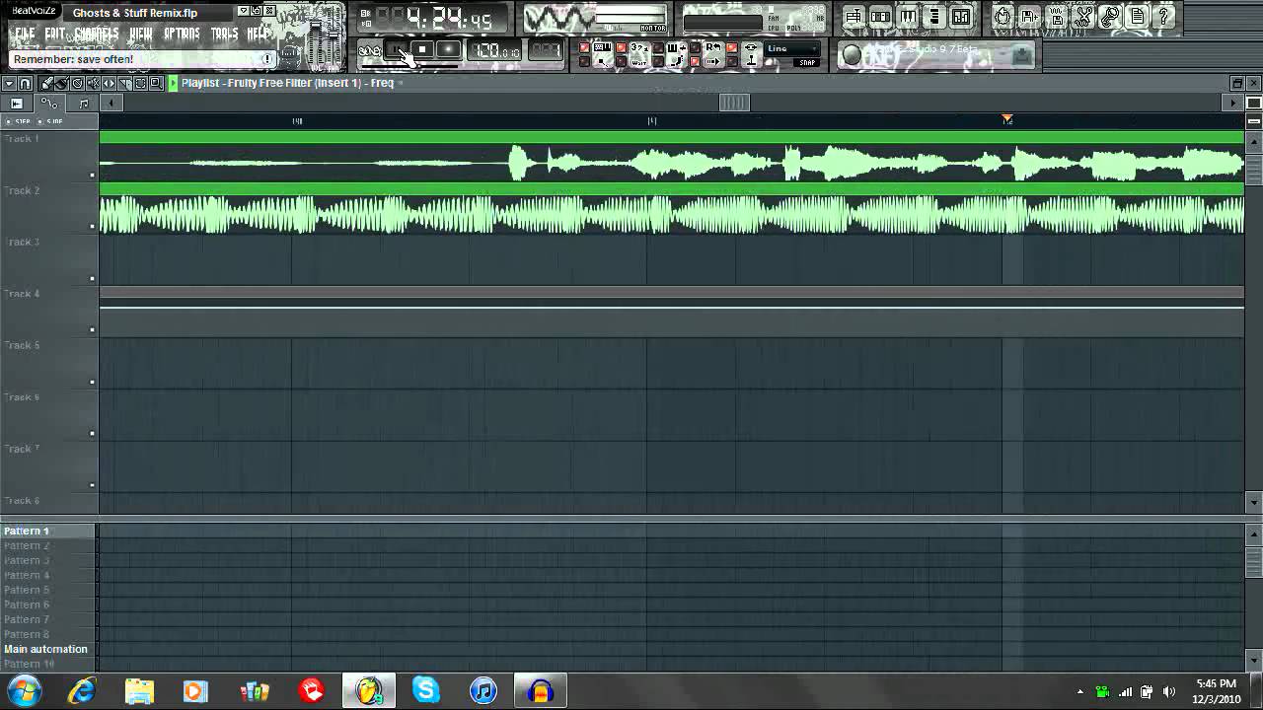Select the Paint brush tool in Playlist
This screenshot has height=710, width=1263.
click(x=61, y=84)
